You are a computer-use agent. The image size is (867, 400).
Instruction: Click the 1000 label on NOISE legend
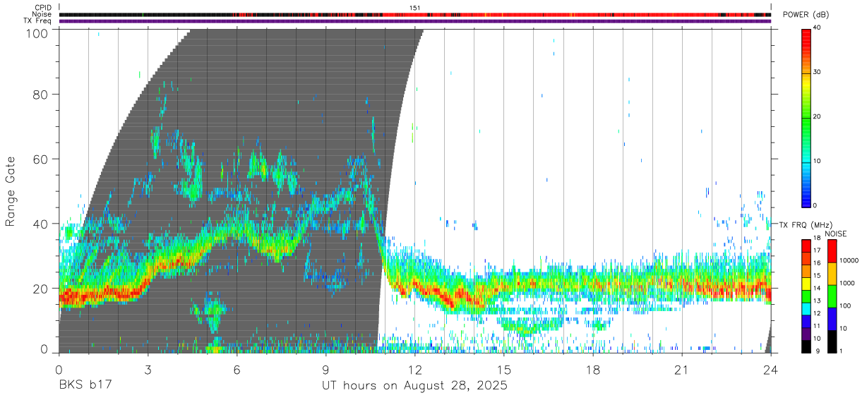847,283
